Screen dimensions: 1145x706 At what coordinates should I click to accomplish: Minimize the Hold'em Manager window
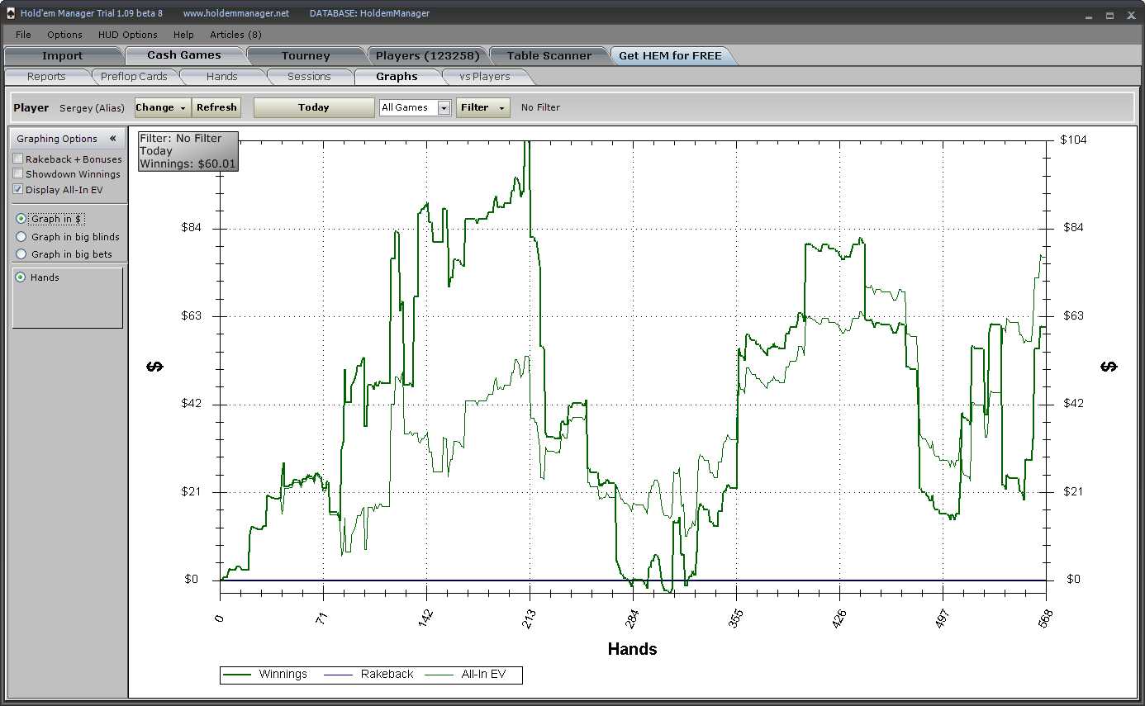(x=1087, y=15)
